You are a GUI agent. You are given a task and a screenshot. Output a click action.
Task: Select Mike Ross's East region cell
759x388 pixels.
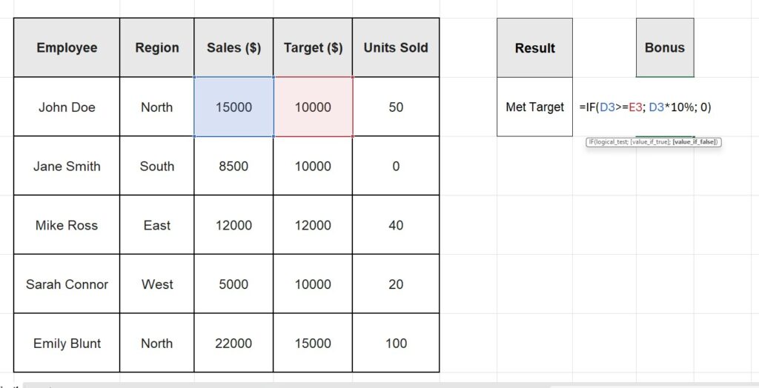pos(156,225)
